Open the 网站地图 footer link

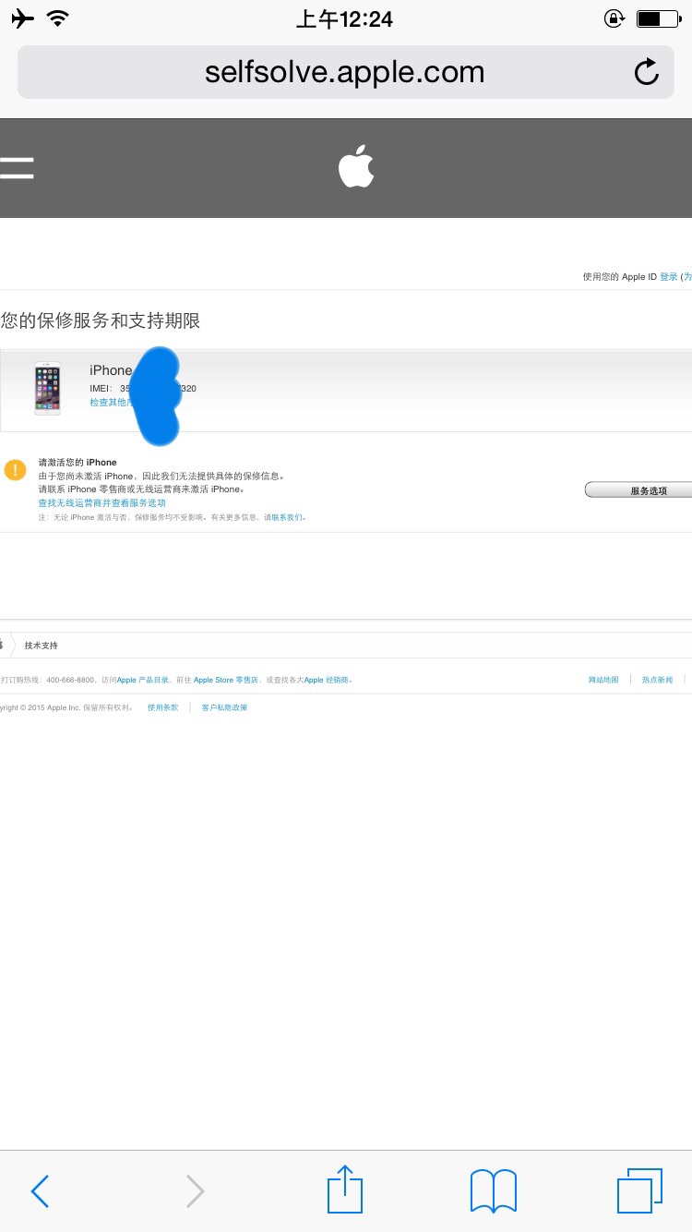pyautogui.click(x=603, y=680)
